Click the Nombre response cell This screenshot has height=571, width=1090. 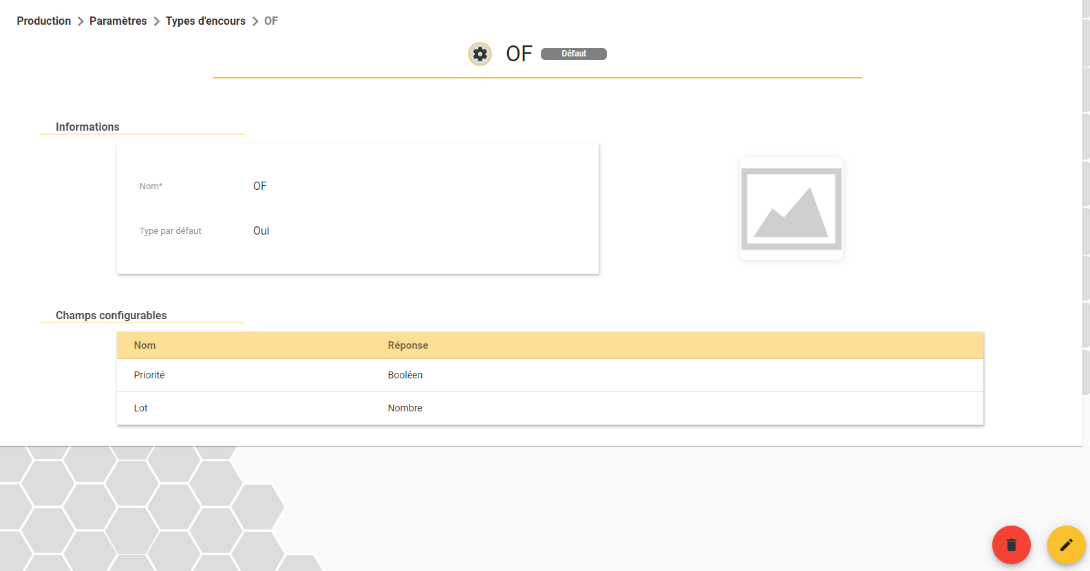(405, 408)
